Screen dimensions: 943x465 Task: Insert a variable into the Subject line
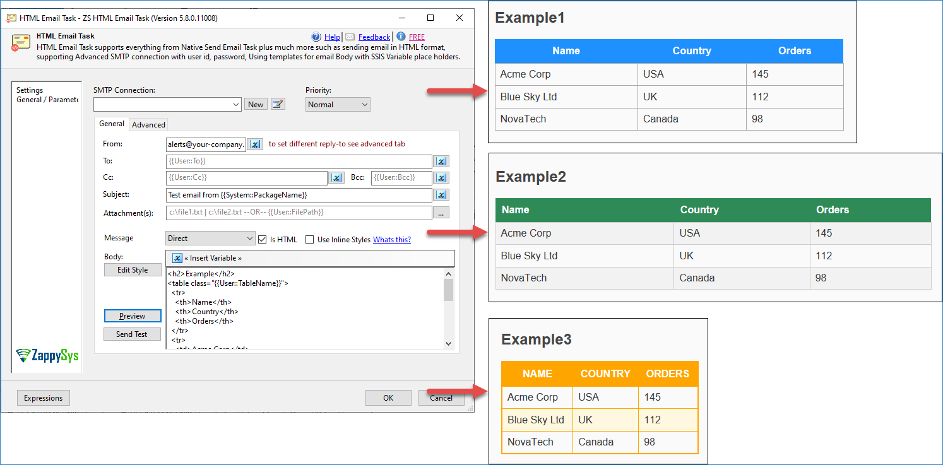pyautogui.click(x=441, y=195)
